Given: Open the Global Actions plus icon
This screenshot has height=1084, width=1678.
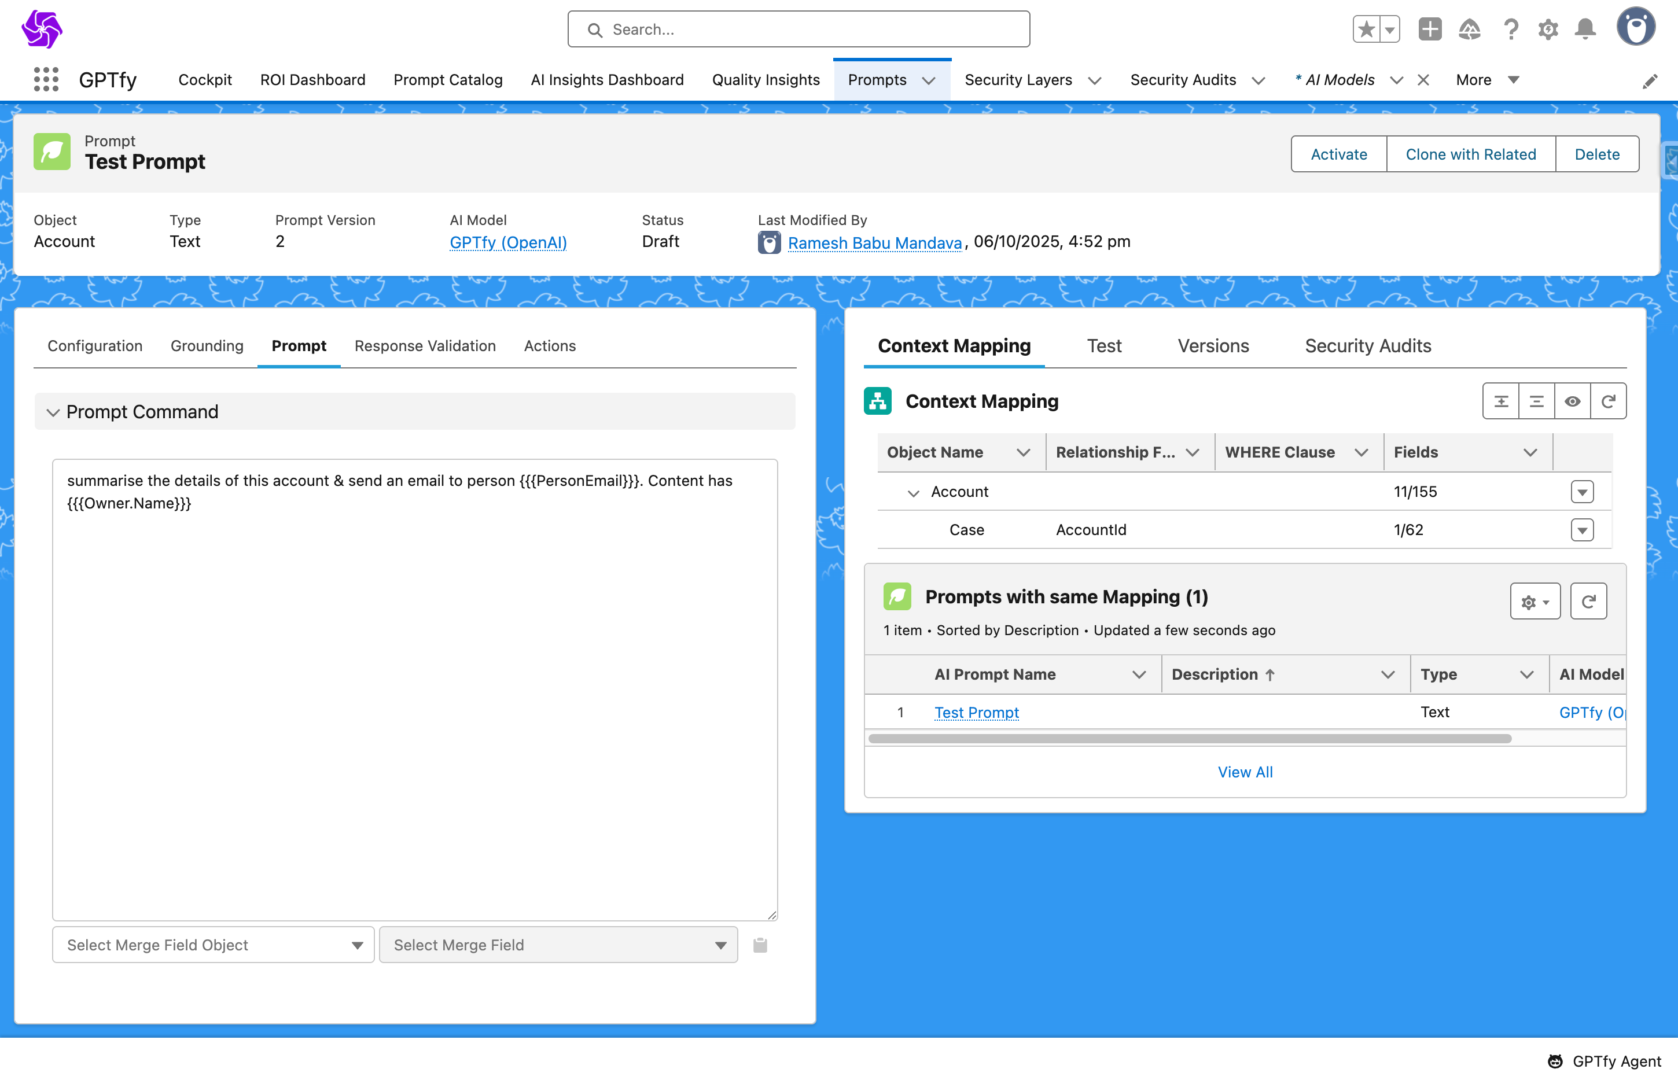Looking at the screenshot, I should [1429, 30].
